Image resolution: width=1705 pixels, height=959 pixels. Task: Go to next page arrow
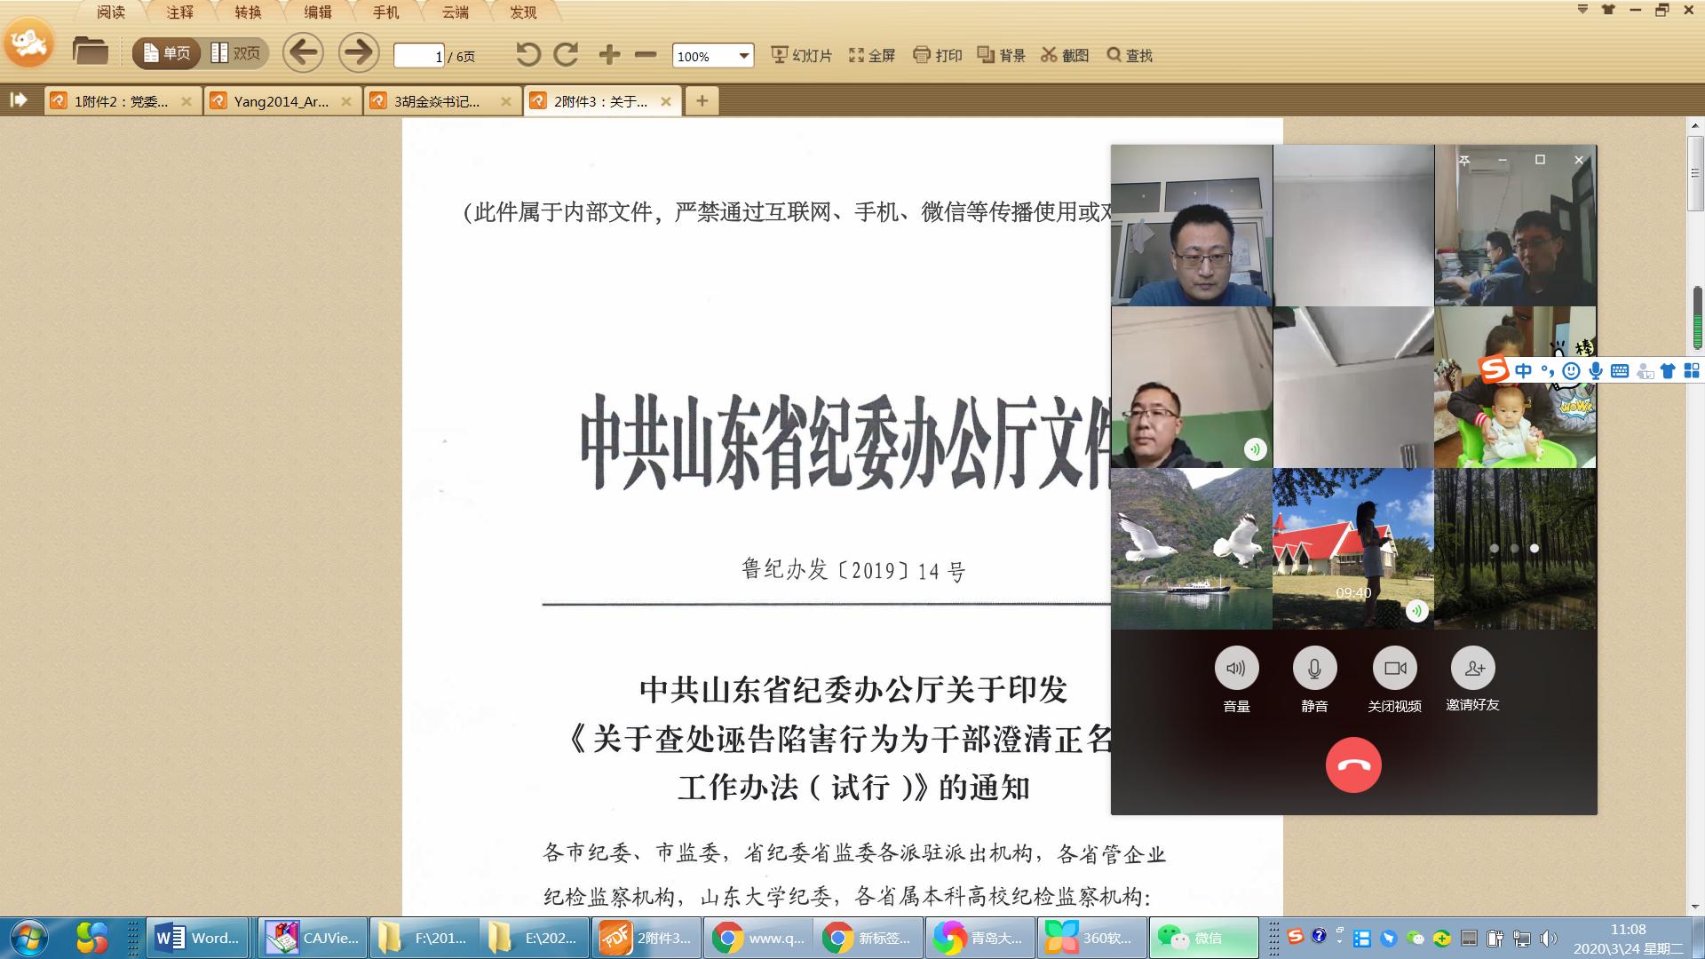[359, 53]
